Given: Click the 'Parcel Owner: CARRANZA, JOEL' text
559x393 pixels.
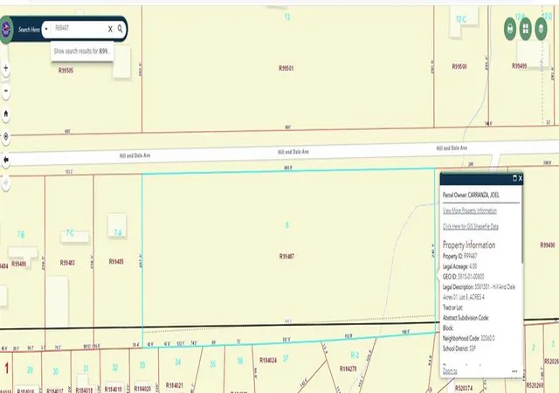Looking at the screenshot, I should click(x=471, y=195).
